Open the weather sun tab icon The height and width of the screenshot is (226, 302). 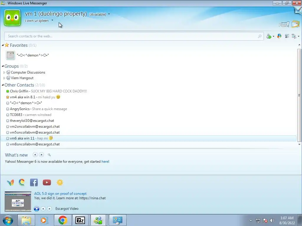pyautogui.click(x=60, y=182)
